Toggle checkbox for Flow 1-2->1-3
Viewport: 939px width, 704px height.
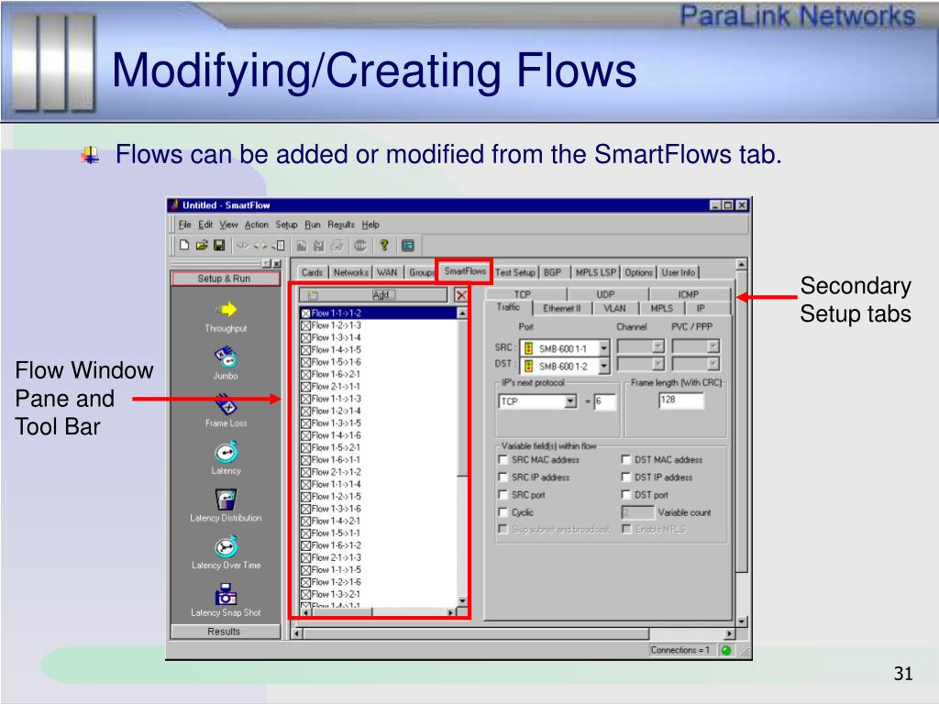305,325
